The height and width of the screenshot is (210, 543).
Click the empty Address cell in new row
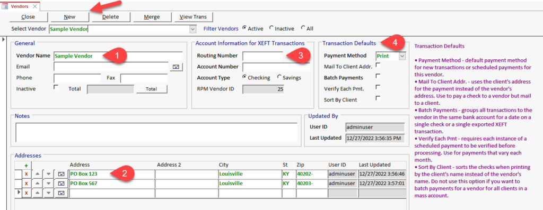coord(112,193)
